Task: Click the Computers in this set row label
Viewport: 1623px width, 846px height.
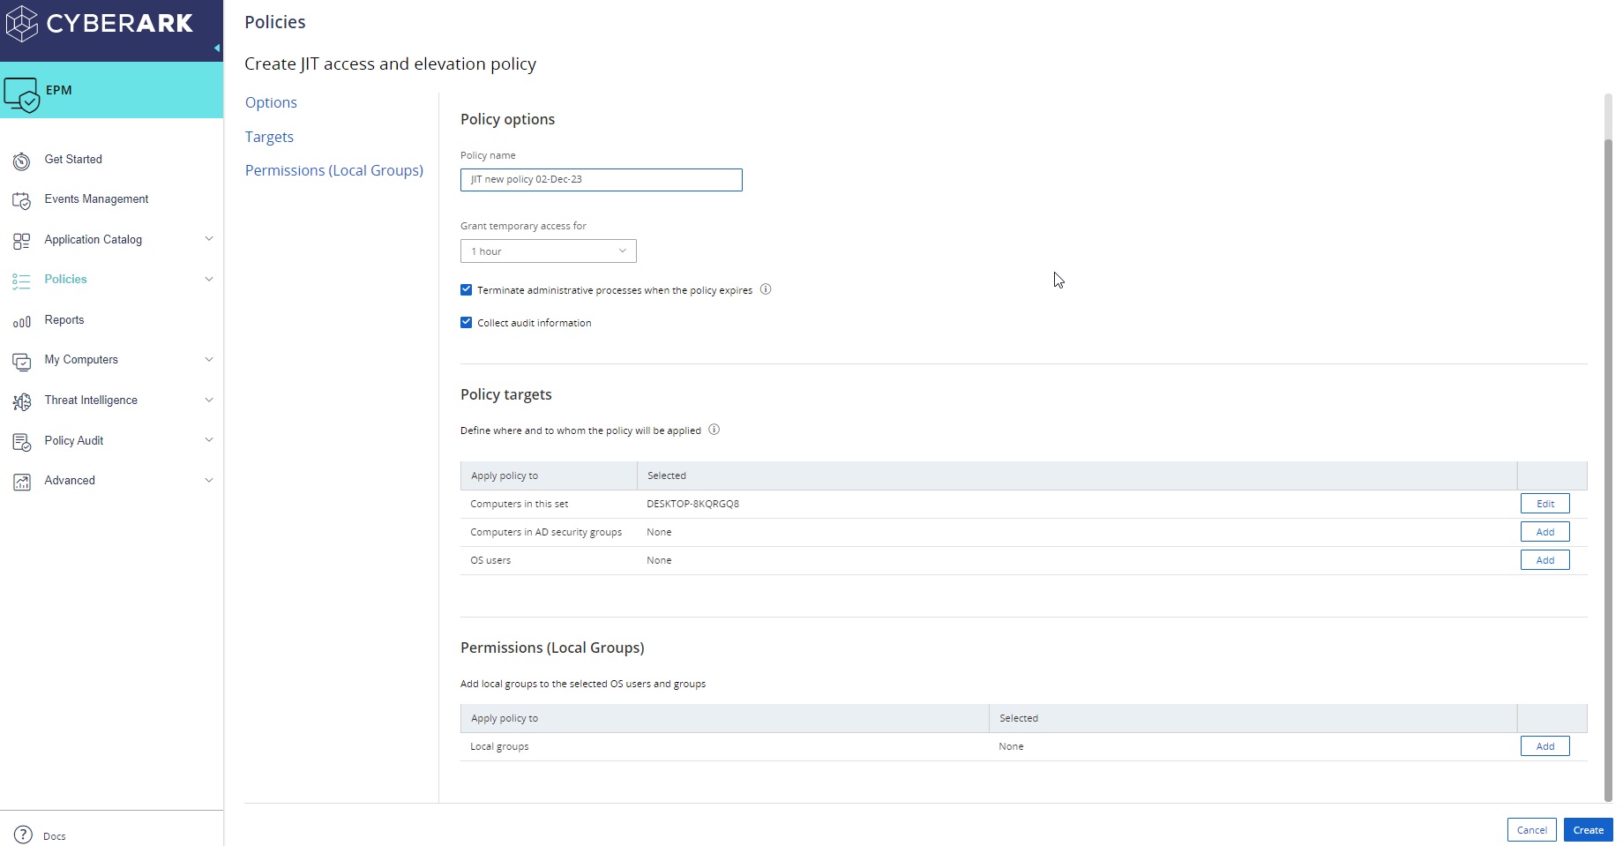Action: click(x=519, y=504)
